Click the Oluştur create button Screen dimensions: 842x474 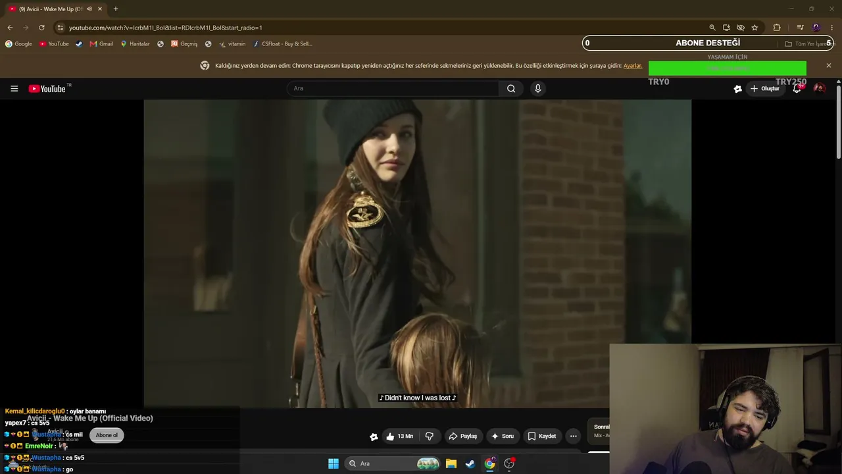tap(764, 88)
